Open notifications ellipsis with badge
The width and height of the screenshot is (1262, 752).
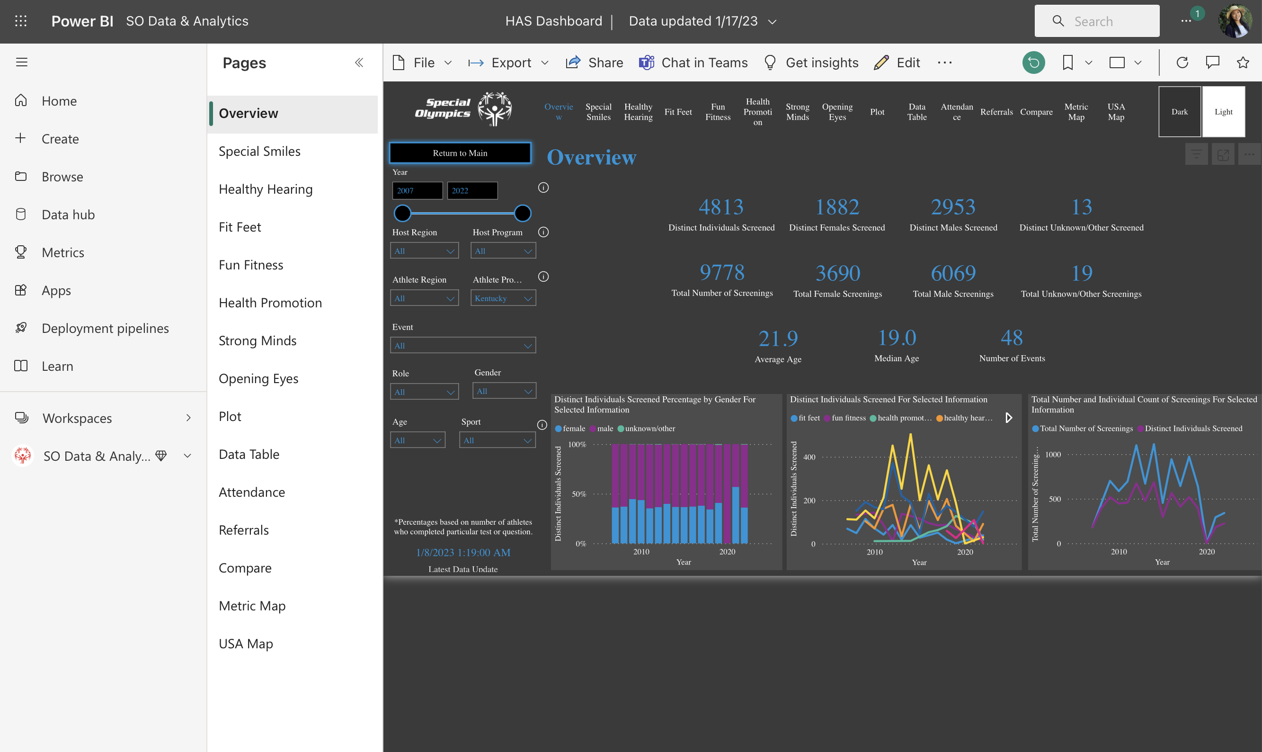(x=1185, y=21)
